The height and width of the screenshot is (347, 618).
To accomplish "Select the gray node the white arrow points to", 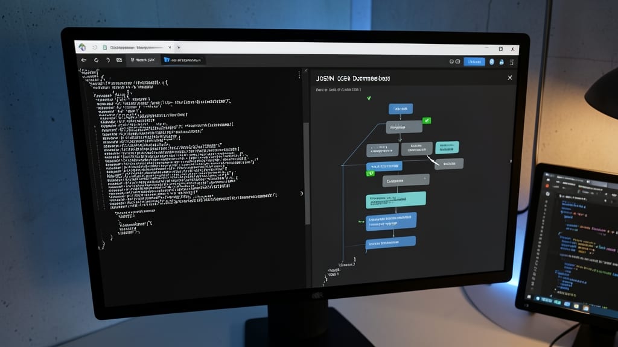I will (449, 164).
